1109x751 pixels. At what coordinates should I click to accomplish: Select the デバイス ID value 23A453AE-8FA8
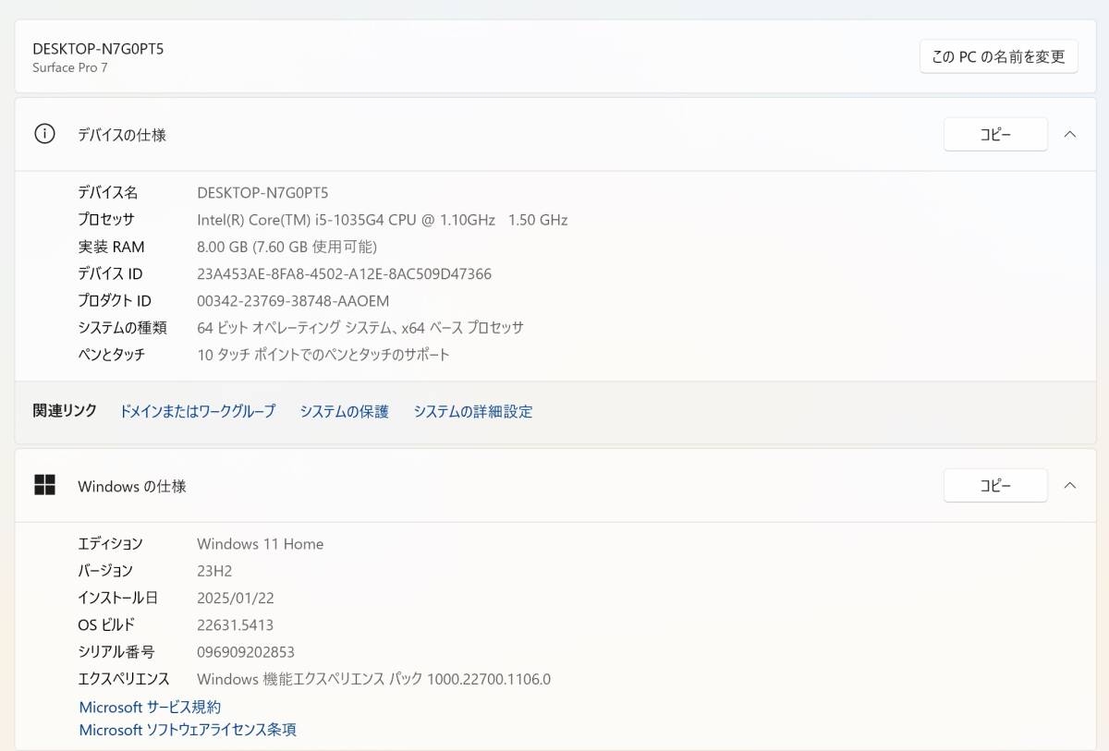(x=344, y=273)
